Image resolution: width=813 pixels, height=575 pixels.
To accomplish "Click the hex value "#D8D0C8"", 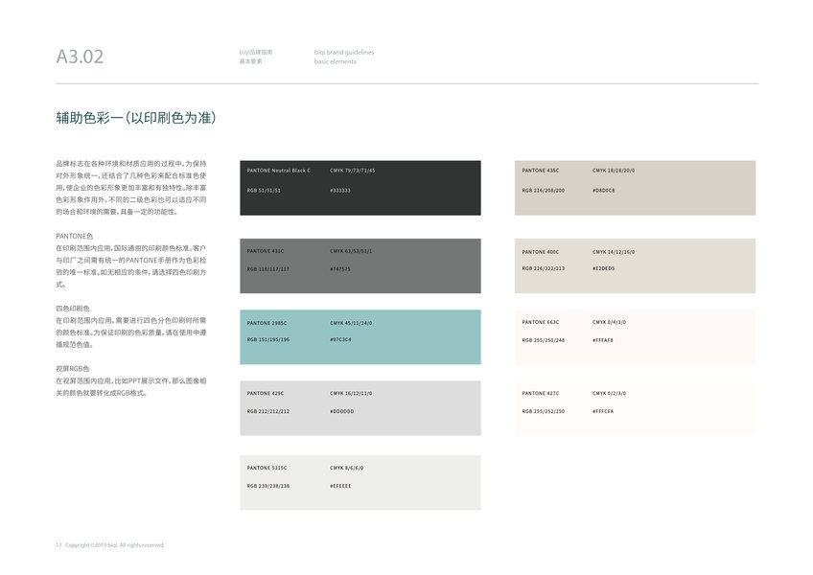I will click(x=604, y=191).
